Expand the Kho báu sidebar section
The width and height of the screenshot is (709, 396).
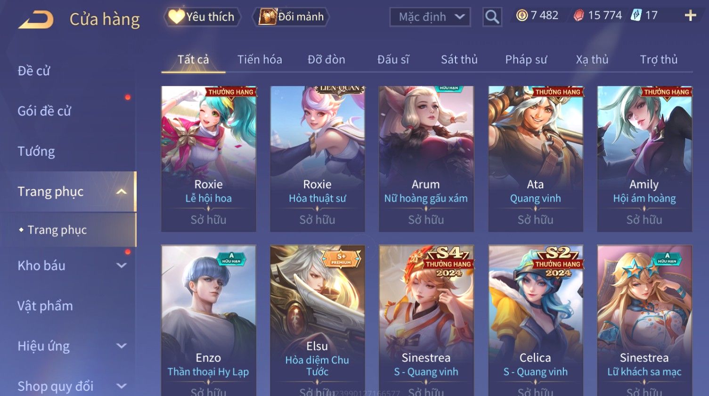click(122, 266)
